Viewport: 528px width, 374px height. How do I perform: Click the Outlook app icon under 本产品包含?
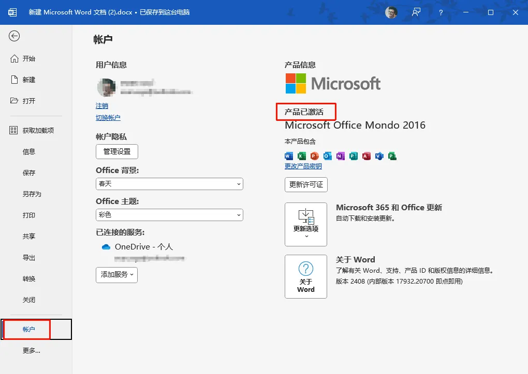[x=327, y=156]
